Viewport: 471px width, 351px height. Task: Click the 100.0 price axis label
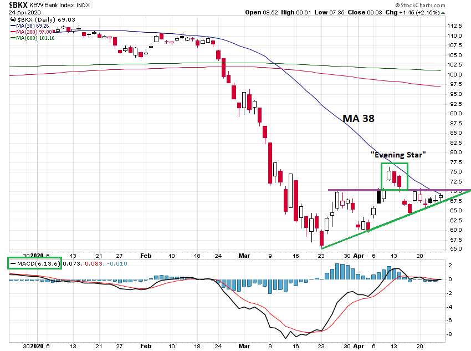tap(454, 75)
